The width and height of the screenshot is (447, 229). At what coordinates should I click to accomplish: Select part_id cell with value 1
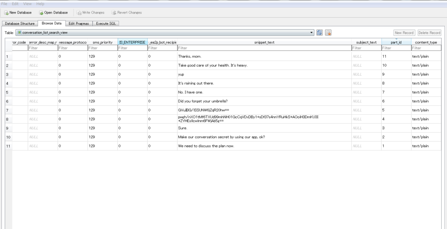(396, 146)
